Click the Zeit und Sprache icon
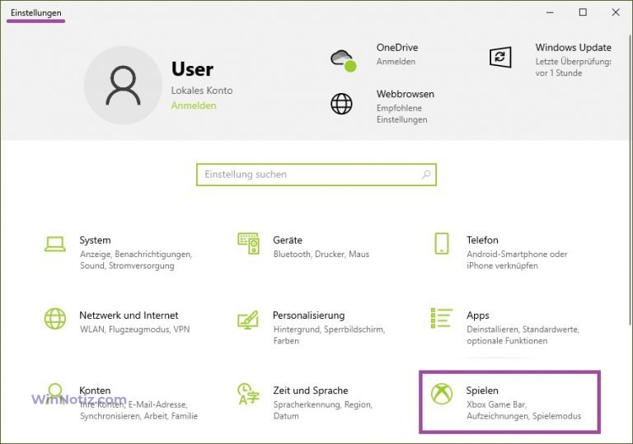The width and height of the screenshot is (633, 444). (248, 394)
